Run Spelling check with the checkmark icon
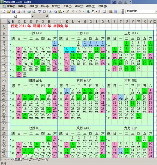Image resolution: width=157 pixels, height=165 pixels. pyautogui.click(x=40, y=11)
